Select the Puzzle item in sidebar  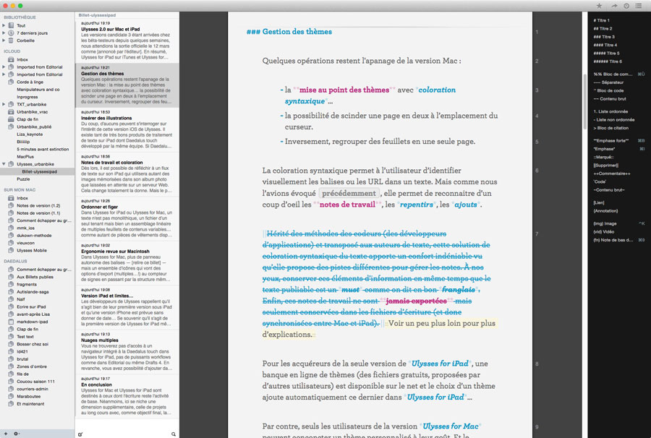point(23,179)
